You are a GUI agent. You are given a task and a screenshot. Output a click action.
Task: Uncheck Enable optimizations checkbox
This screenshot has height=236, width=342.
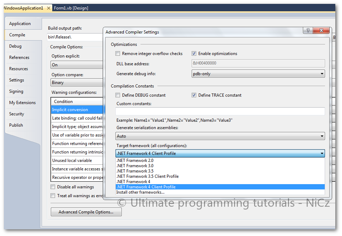(x=194, y=53)
